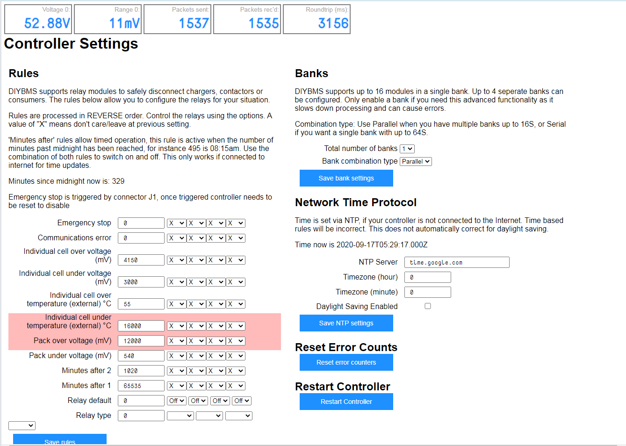Viewport: 626px width, 446px height.
Task: Open the third relay dropdown for Pack under voltage
Action: pyautogui.click(x=216, y=356)
